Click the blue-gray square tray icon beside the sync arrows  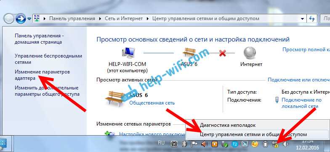[245, 144]
